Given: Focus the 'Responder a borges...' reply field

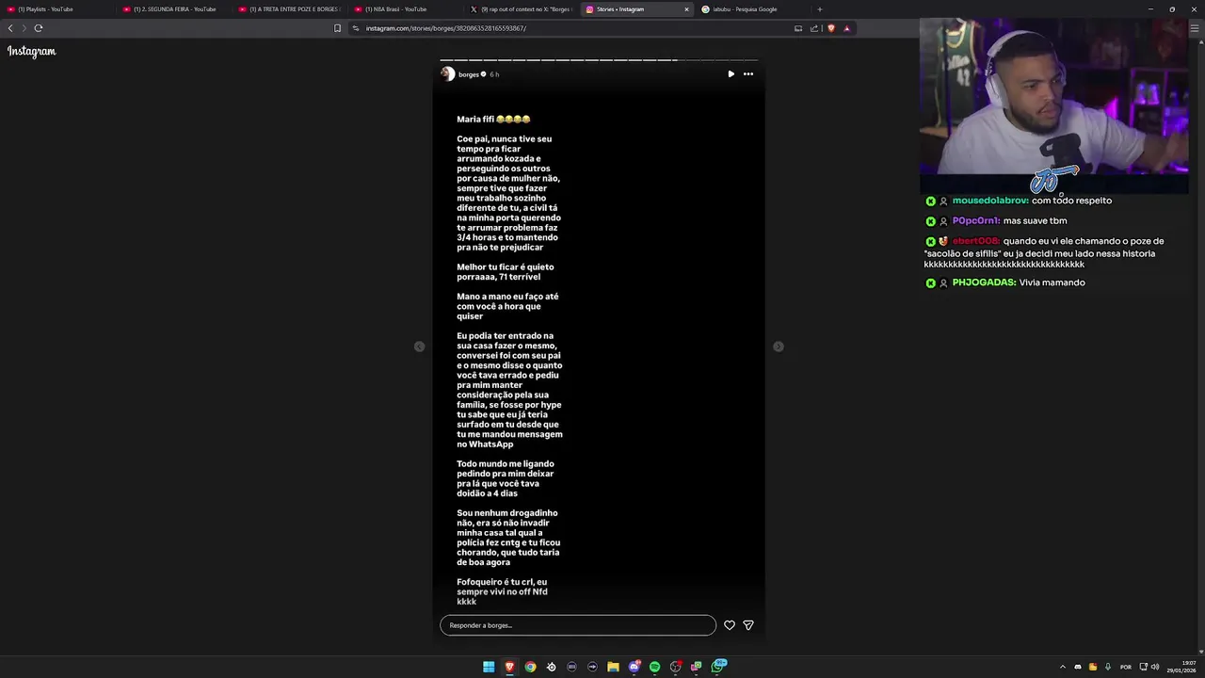Looking at the screenshot, I should [x=578, y=625].
